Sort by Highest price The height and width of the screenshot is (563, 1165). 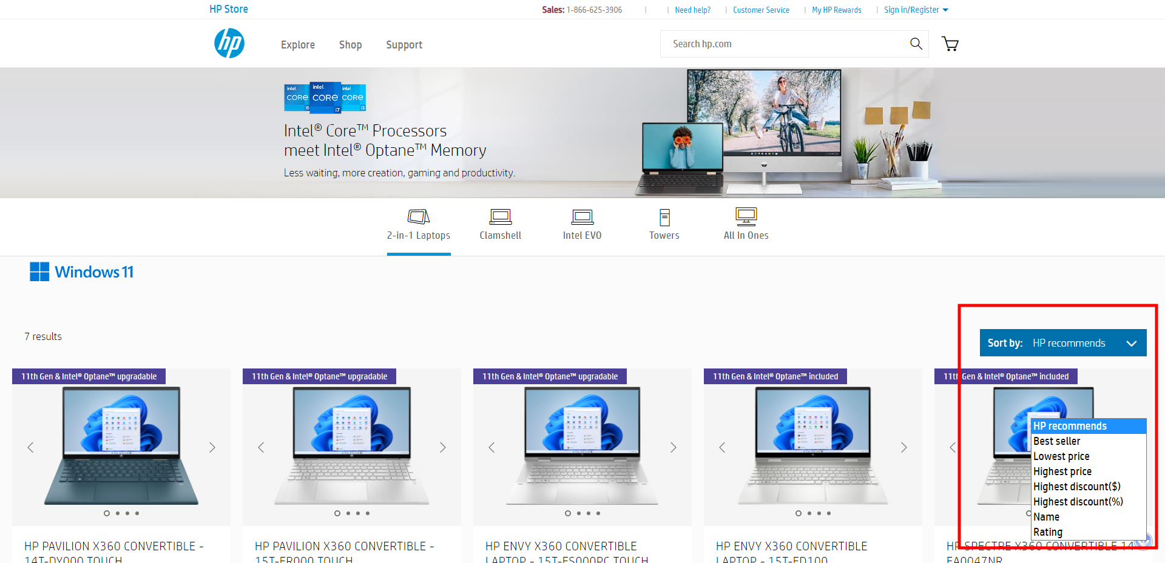(1089, 471)
